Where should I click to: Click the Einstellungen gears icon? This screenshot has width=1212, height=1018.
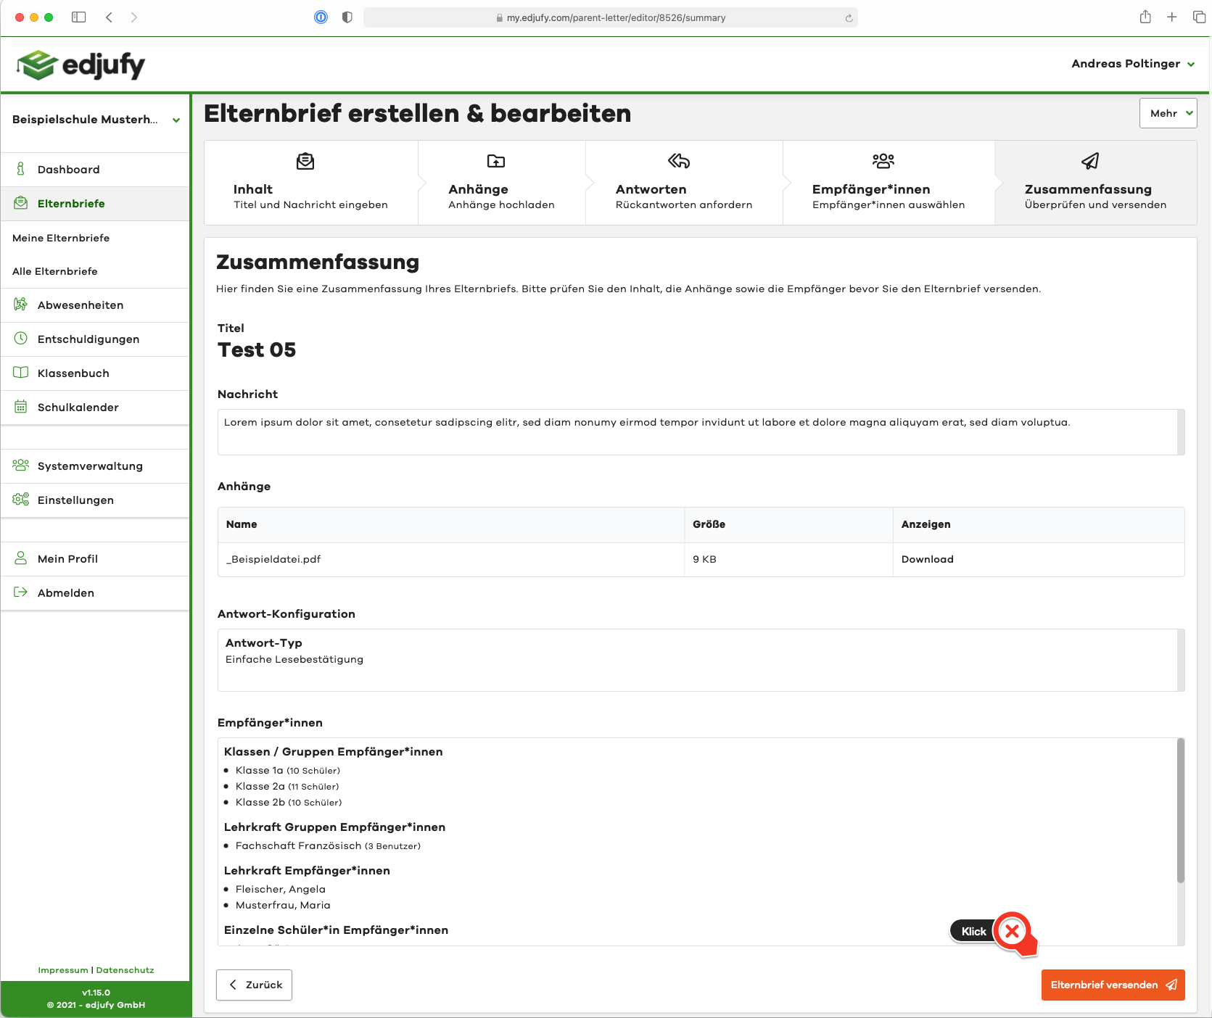coord(21,500)
